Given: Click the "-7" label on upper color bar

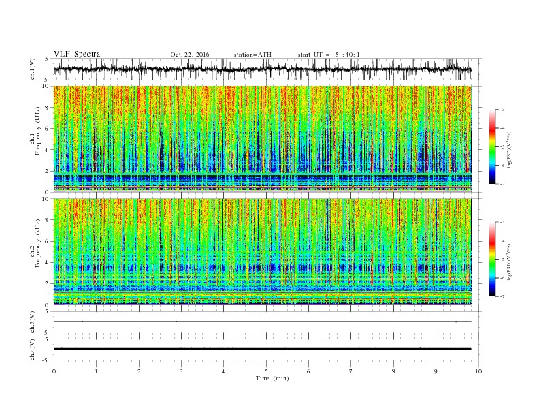Looking at the screenshot, I should 502,184.
